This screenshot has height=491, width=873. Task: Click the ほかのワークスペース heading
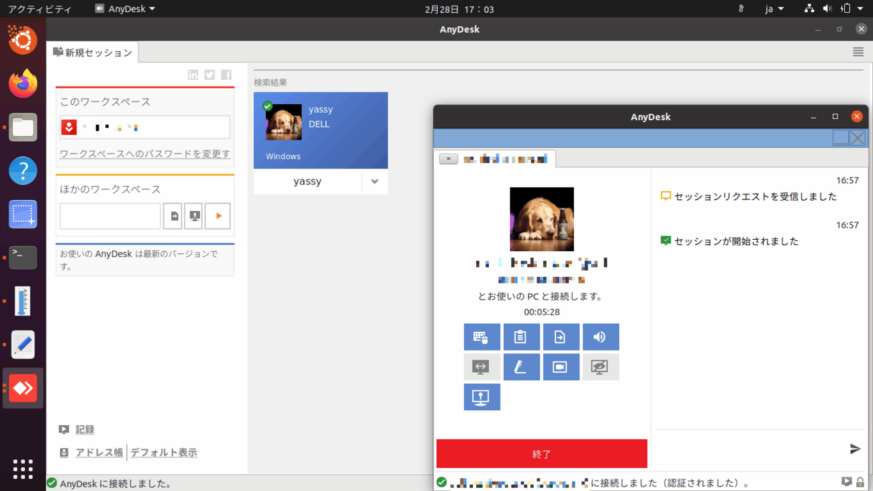tap(110, 189)
